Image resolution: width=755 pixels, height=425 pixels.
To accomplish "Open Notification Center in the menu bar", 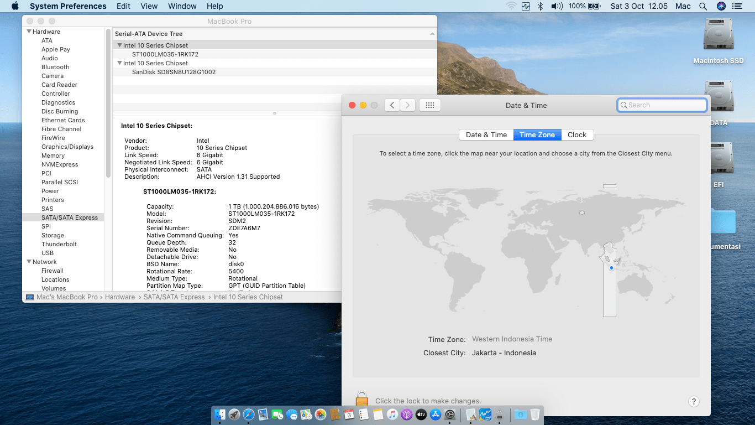I will 737,6.
